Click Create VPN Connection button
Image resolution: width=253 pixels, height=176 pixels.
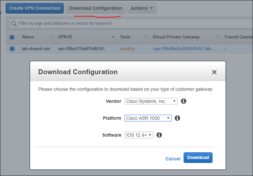[x=35, y=8]
